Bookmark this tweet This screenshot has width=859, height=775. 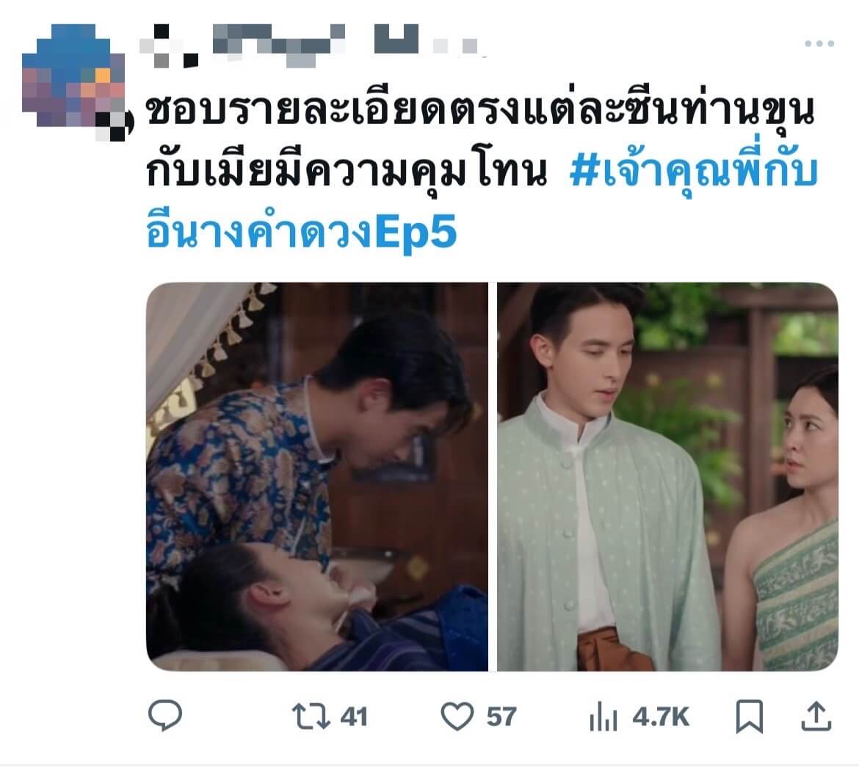tap(749, 716)
